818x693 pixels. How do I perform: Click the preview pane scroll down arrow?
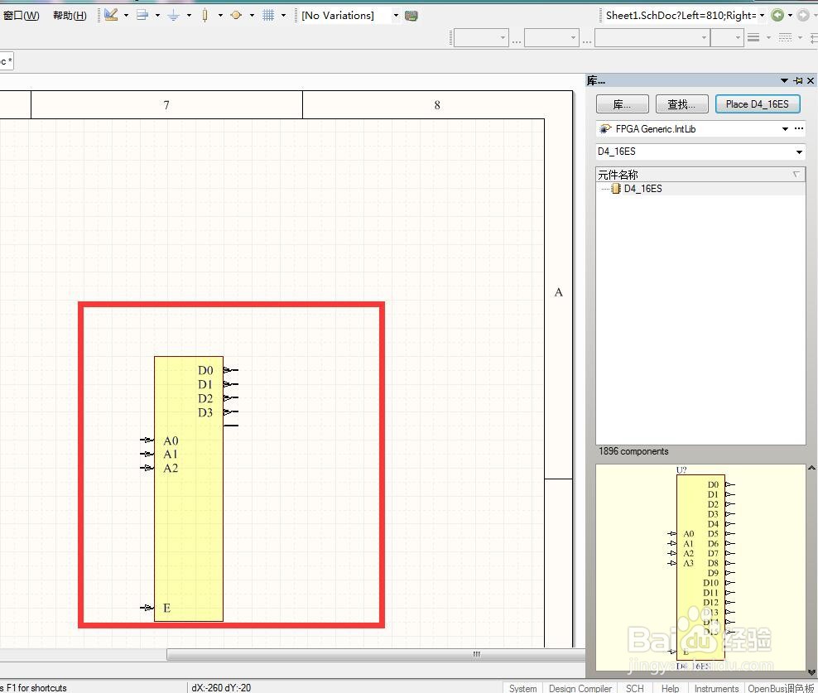[x=811, y=672]
